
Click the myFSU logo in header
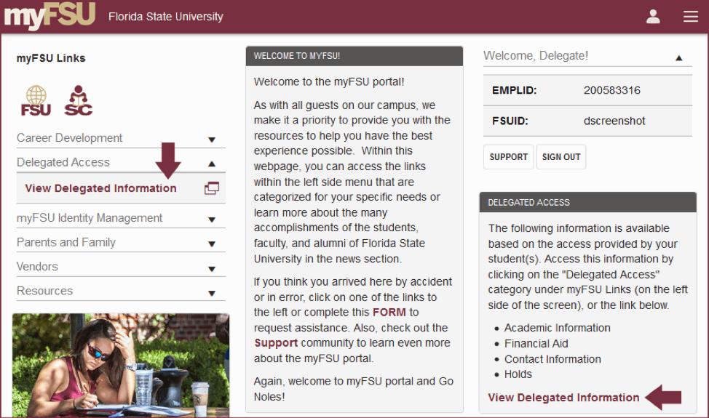pyautogui.click(x=49, y=16)
